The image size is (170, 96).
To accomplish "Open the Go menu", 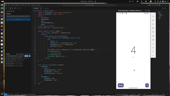I will click(26, 5).
